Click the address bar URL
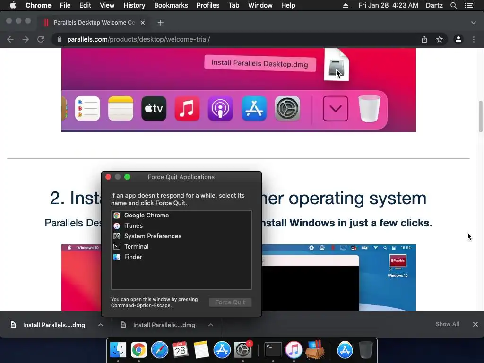The width and height of the screenshot is (484, 363). 138,39
